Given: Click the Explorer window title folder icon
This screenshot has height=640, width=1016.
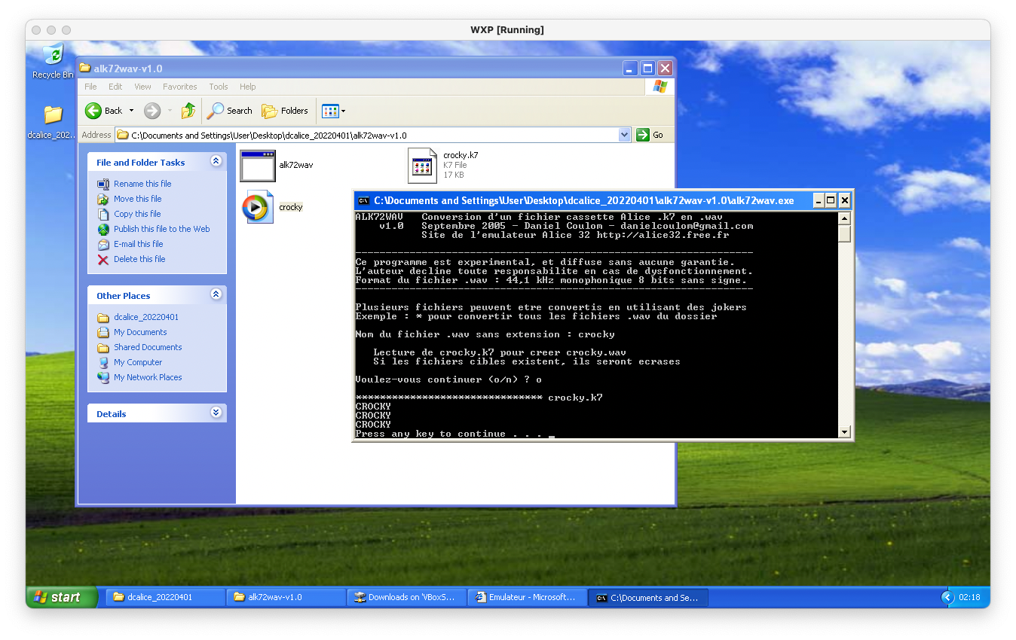Looking at the screenshot, I should (x=85, y=68).
